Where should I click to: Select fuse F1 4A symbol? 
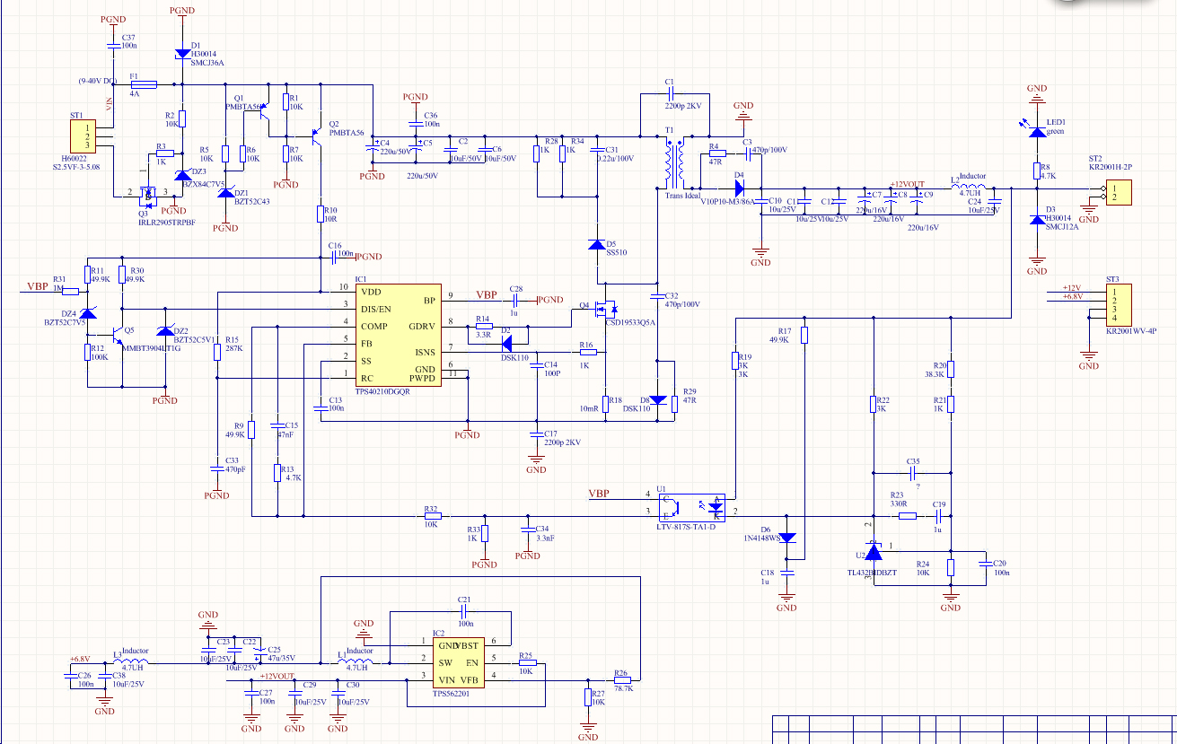(144, 84)
